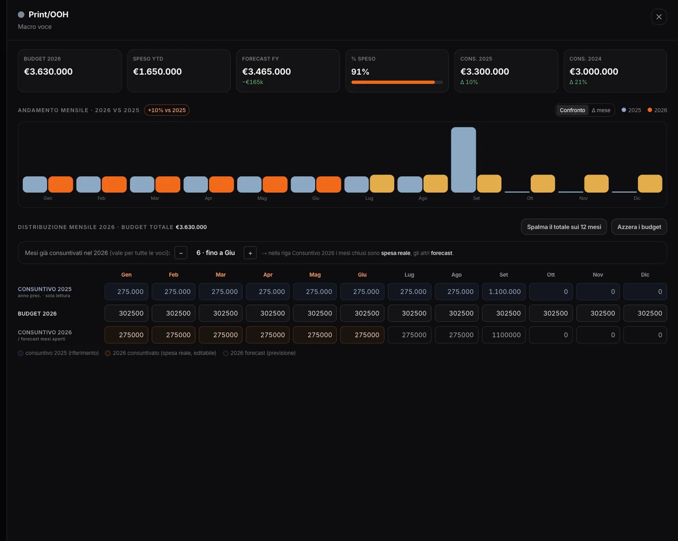
Task: Click Consuntivo 2025 cell for Set (1.100.000)
Action: point(504,292)
